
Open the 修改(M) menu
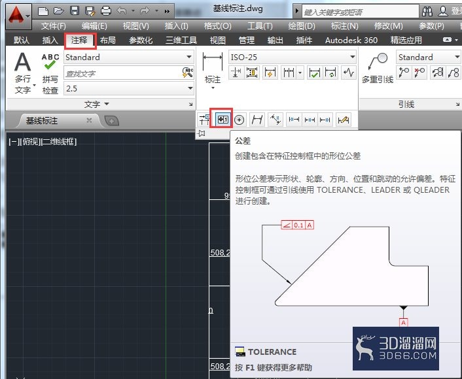(x=388, y=26)
